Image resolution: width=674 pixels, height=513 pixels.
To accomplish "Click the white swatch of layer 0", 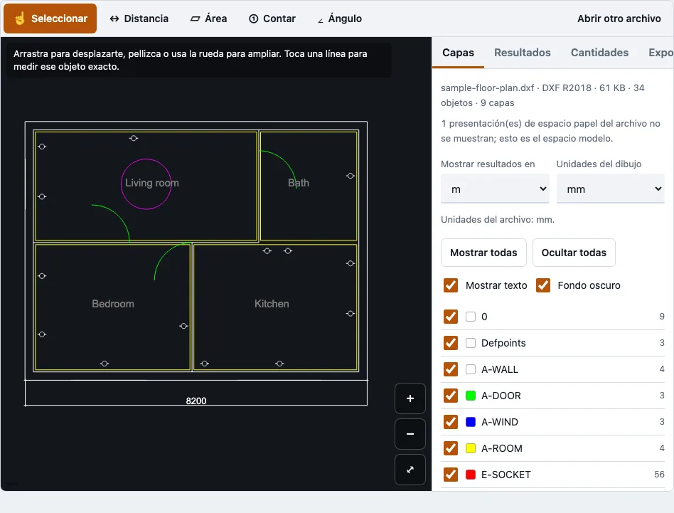I will pyautogui.click(x=471, y=317).
